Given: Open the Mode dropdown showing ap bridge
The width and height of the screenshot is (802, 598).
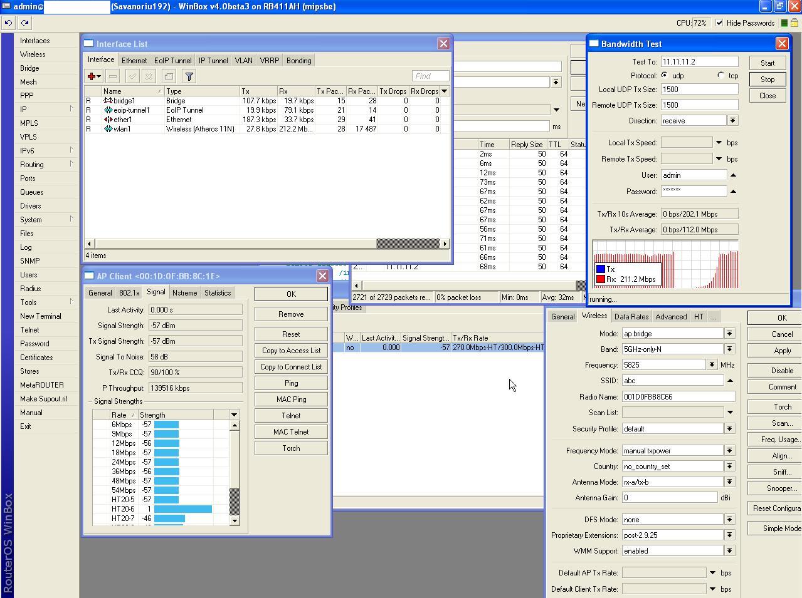Looking at the screenshot, I should coord(729,333).
